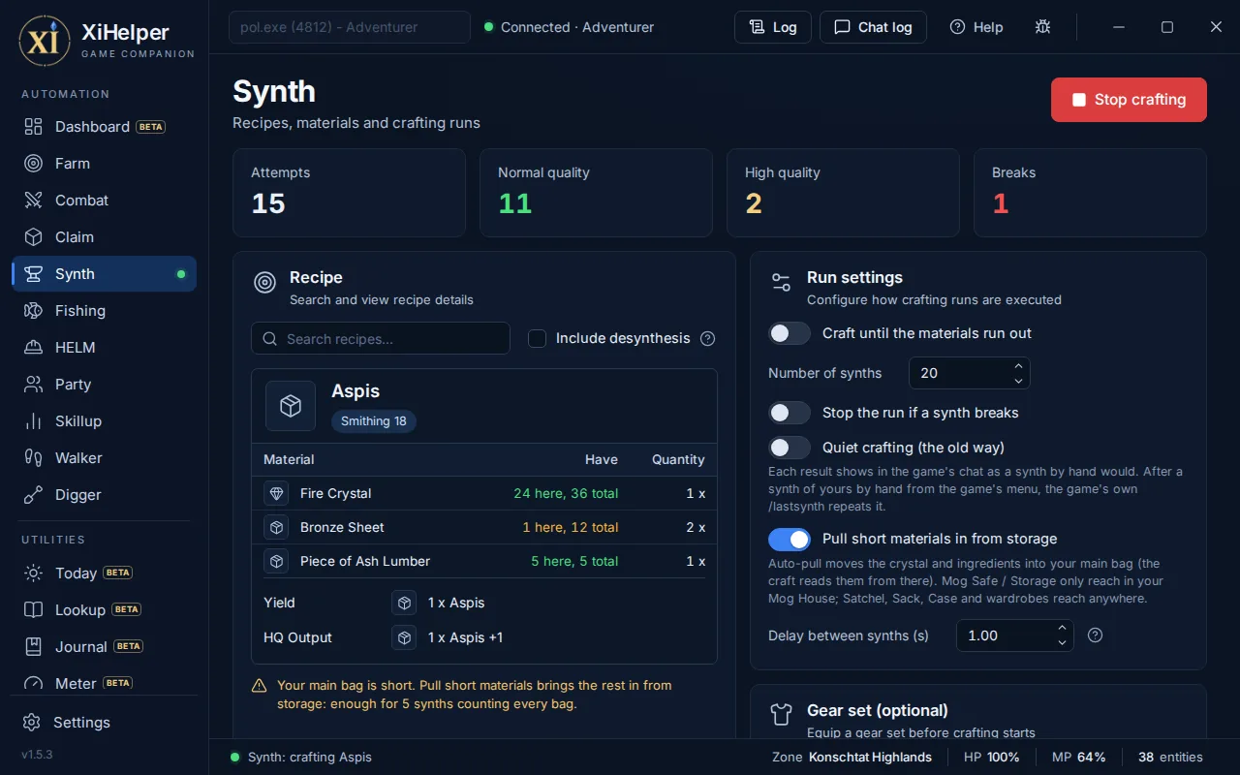Switch to the Fishing section
This screenshot has height=775, width=1240.
coord(104,311)
